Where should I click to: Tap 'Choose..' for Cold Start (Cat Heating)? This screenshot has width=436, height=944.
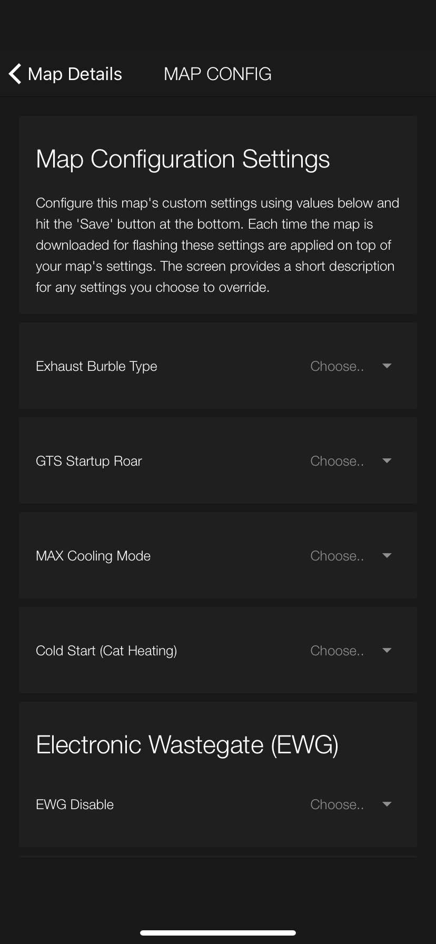click(337, 651)
